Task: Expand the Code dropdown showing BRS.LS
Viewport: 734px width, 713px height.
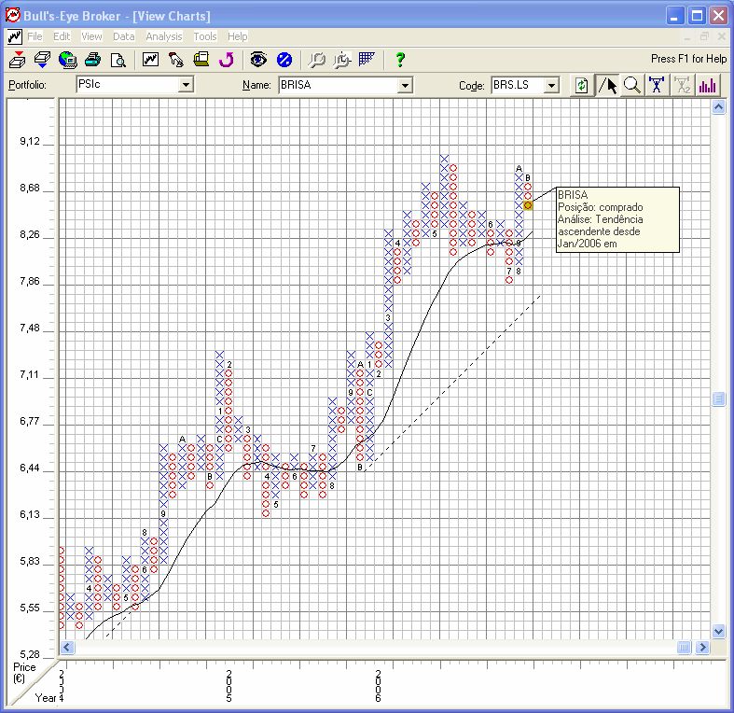Action: coord(551,85)
